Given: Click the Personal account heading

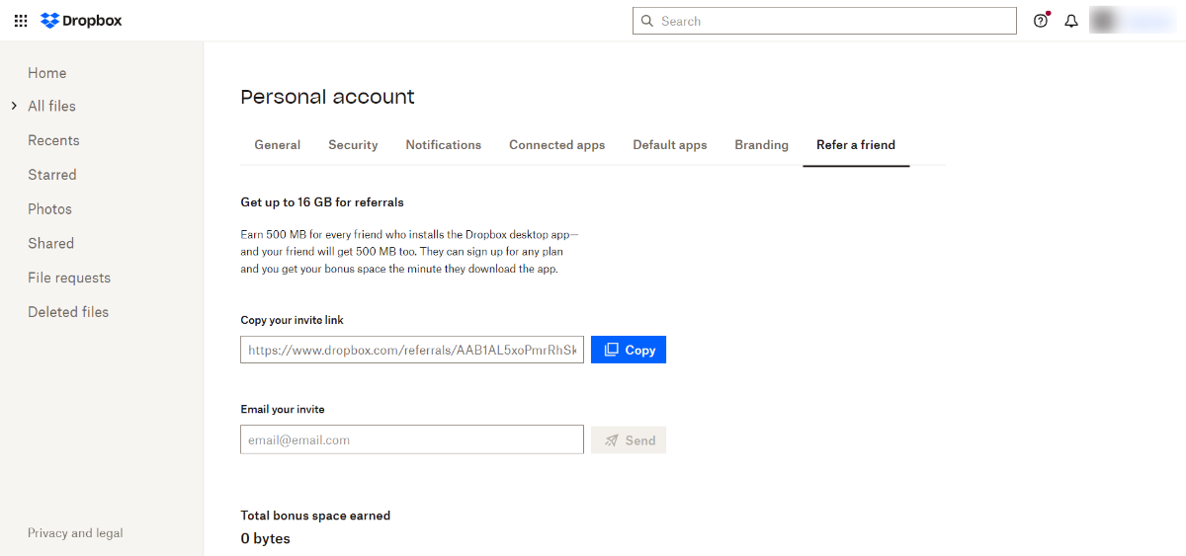Looking at the screenshot, I should point(328,97).
